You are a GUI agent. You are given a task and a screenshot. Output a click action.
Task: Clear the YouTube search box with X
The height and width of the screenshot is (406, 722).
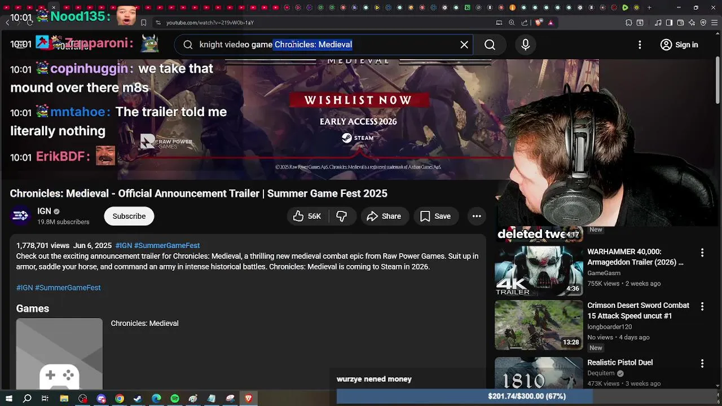coord(464,45)
